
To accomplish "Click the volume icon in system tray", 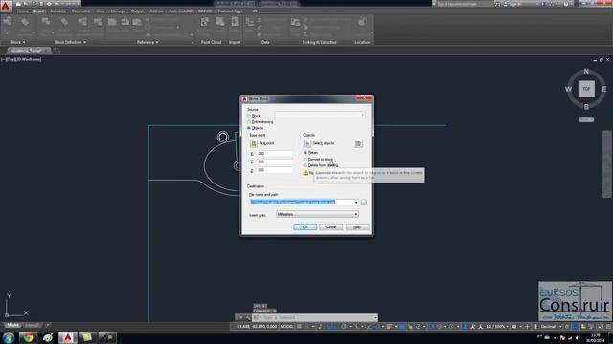I will [x=578, y=337].
